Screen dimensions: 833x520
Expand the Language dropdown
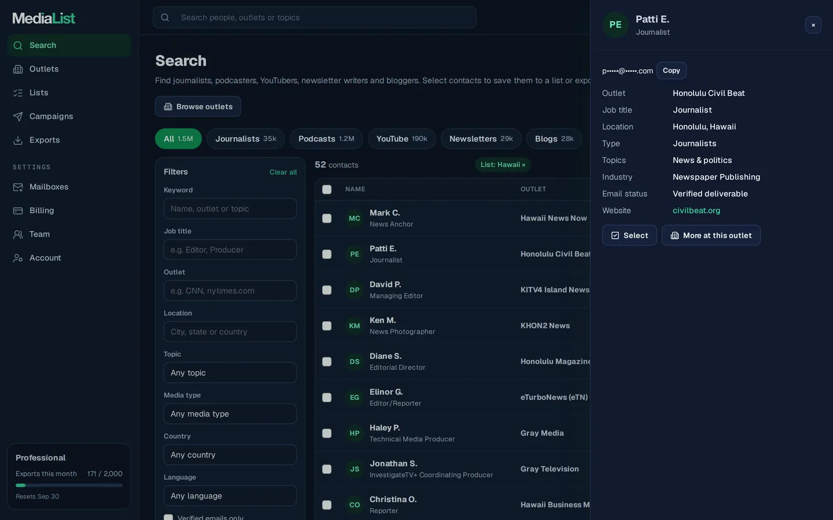230,496
